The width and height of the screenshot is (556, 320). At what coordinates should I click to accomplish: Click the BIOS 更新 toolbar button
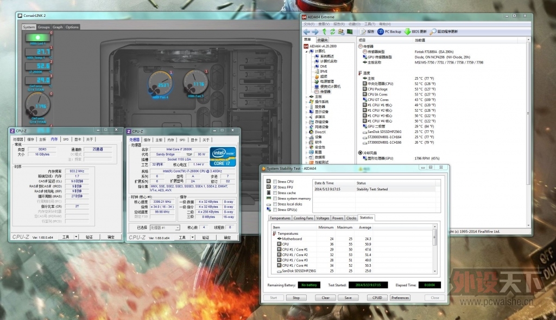pos(415,32)
